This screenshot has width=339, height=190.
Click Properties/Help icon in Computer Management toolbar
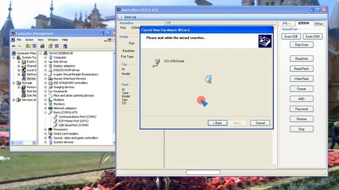click(x=51, y=46)
